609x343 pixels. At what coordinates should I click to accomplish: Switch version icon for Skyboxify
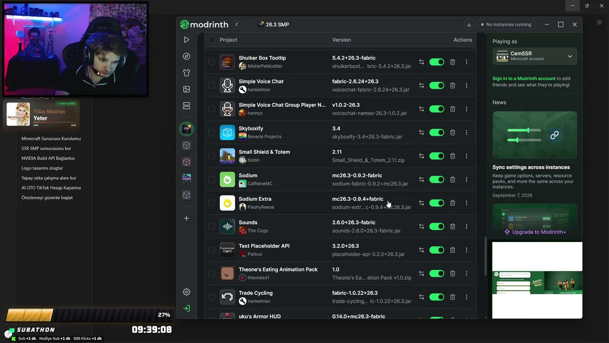click(x=422, y=132)
